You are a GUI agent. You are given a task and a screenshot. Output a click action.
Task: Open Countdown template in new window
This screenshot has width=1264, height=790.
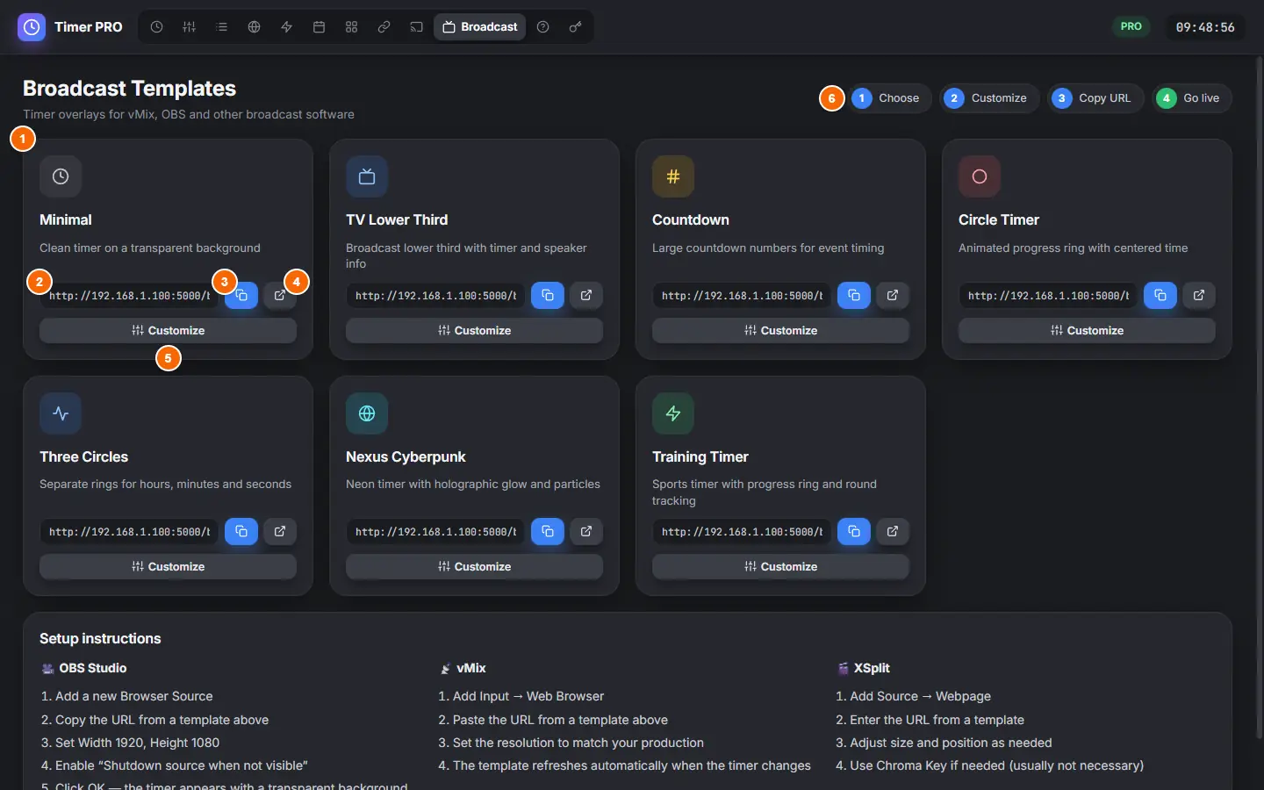[x=893, y=296]
